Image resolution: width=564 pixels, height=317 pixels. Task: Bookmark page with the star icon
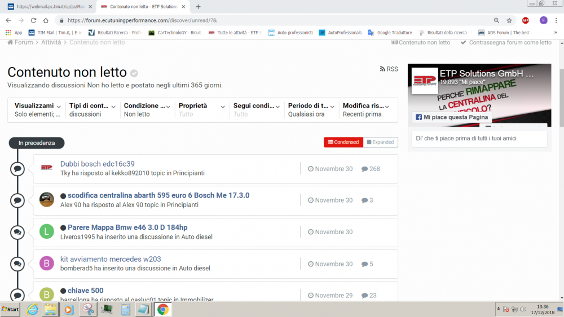point(509,20)
